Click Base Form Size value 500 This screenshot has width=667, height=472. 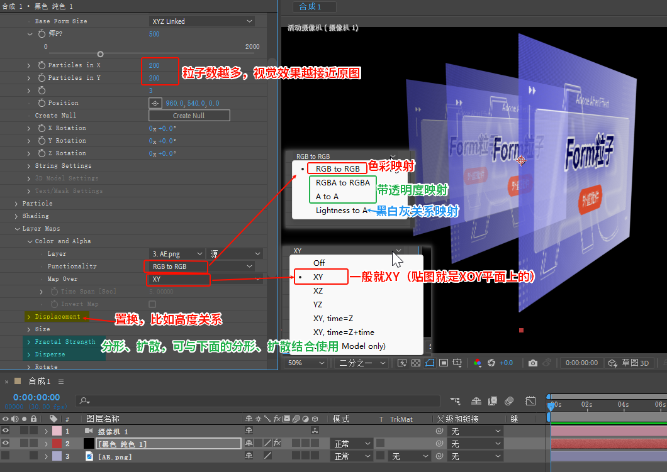[154, 34]
